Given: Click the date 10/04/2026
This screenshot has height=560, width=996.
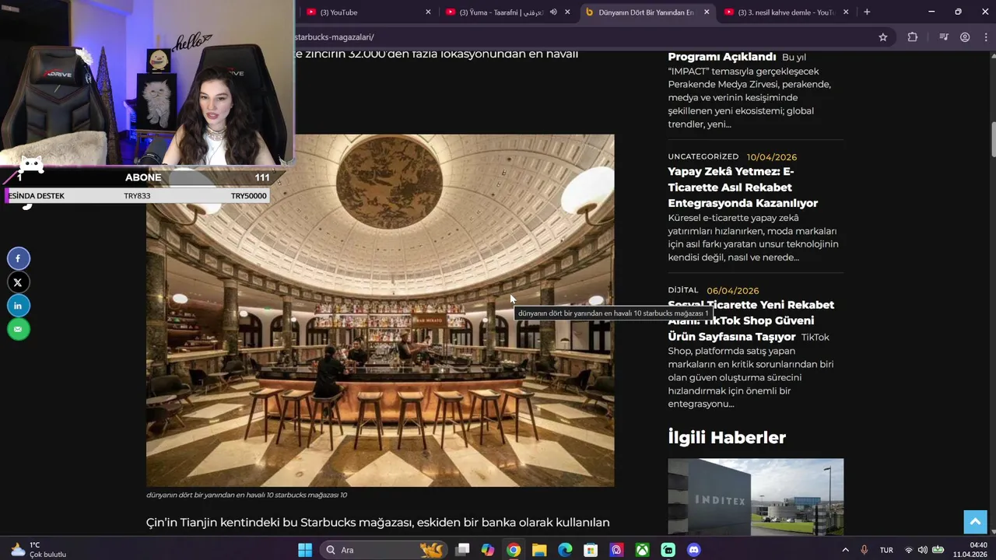Looking at the screenshot, I should pyautogui.click(x=772, y=157).
